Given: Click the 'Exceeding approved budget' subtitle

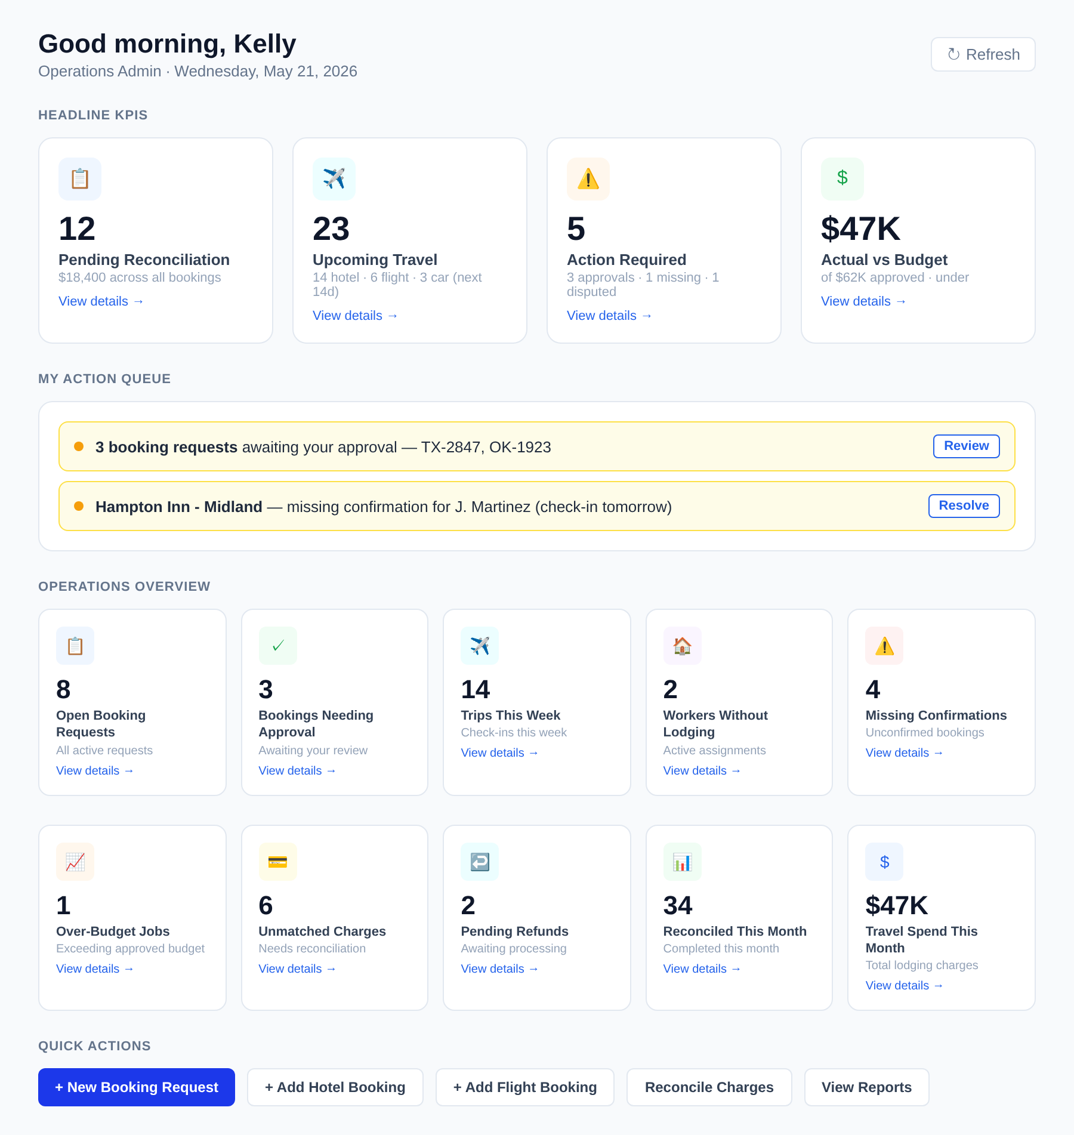Looking at the screenshot, I should click(130, 948).
